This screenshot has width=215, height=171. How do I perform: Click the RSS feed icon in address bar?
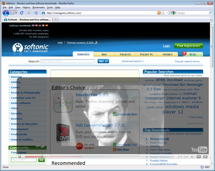point(159,13)
